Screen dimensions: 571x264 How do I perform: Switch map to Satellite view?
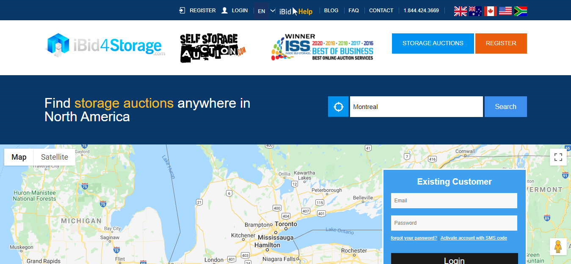point(54,157)
